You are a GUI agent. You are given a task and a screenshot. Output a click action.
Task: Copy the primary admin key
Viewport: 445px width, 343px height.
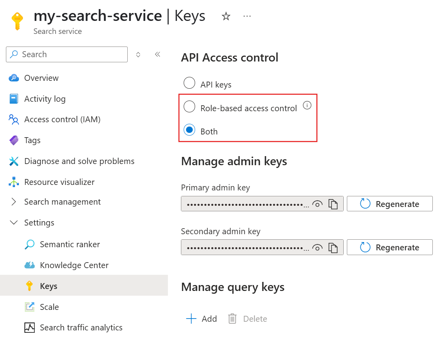pos(333,204)
